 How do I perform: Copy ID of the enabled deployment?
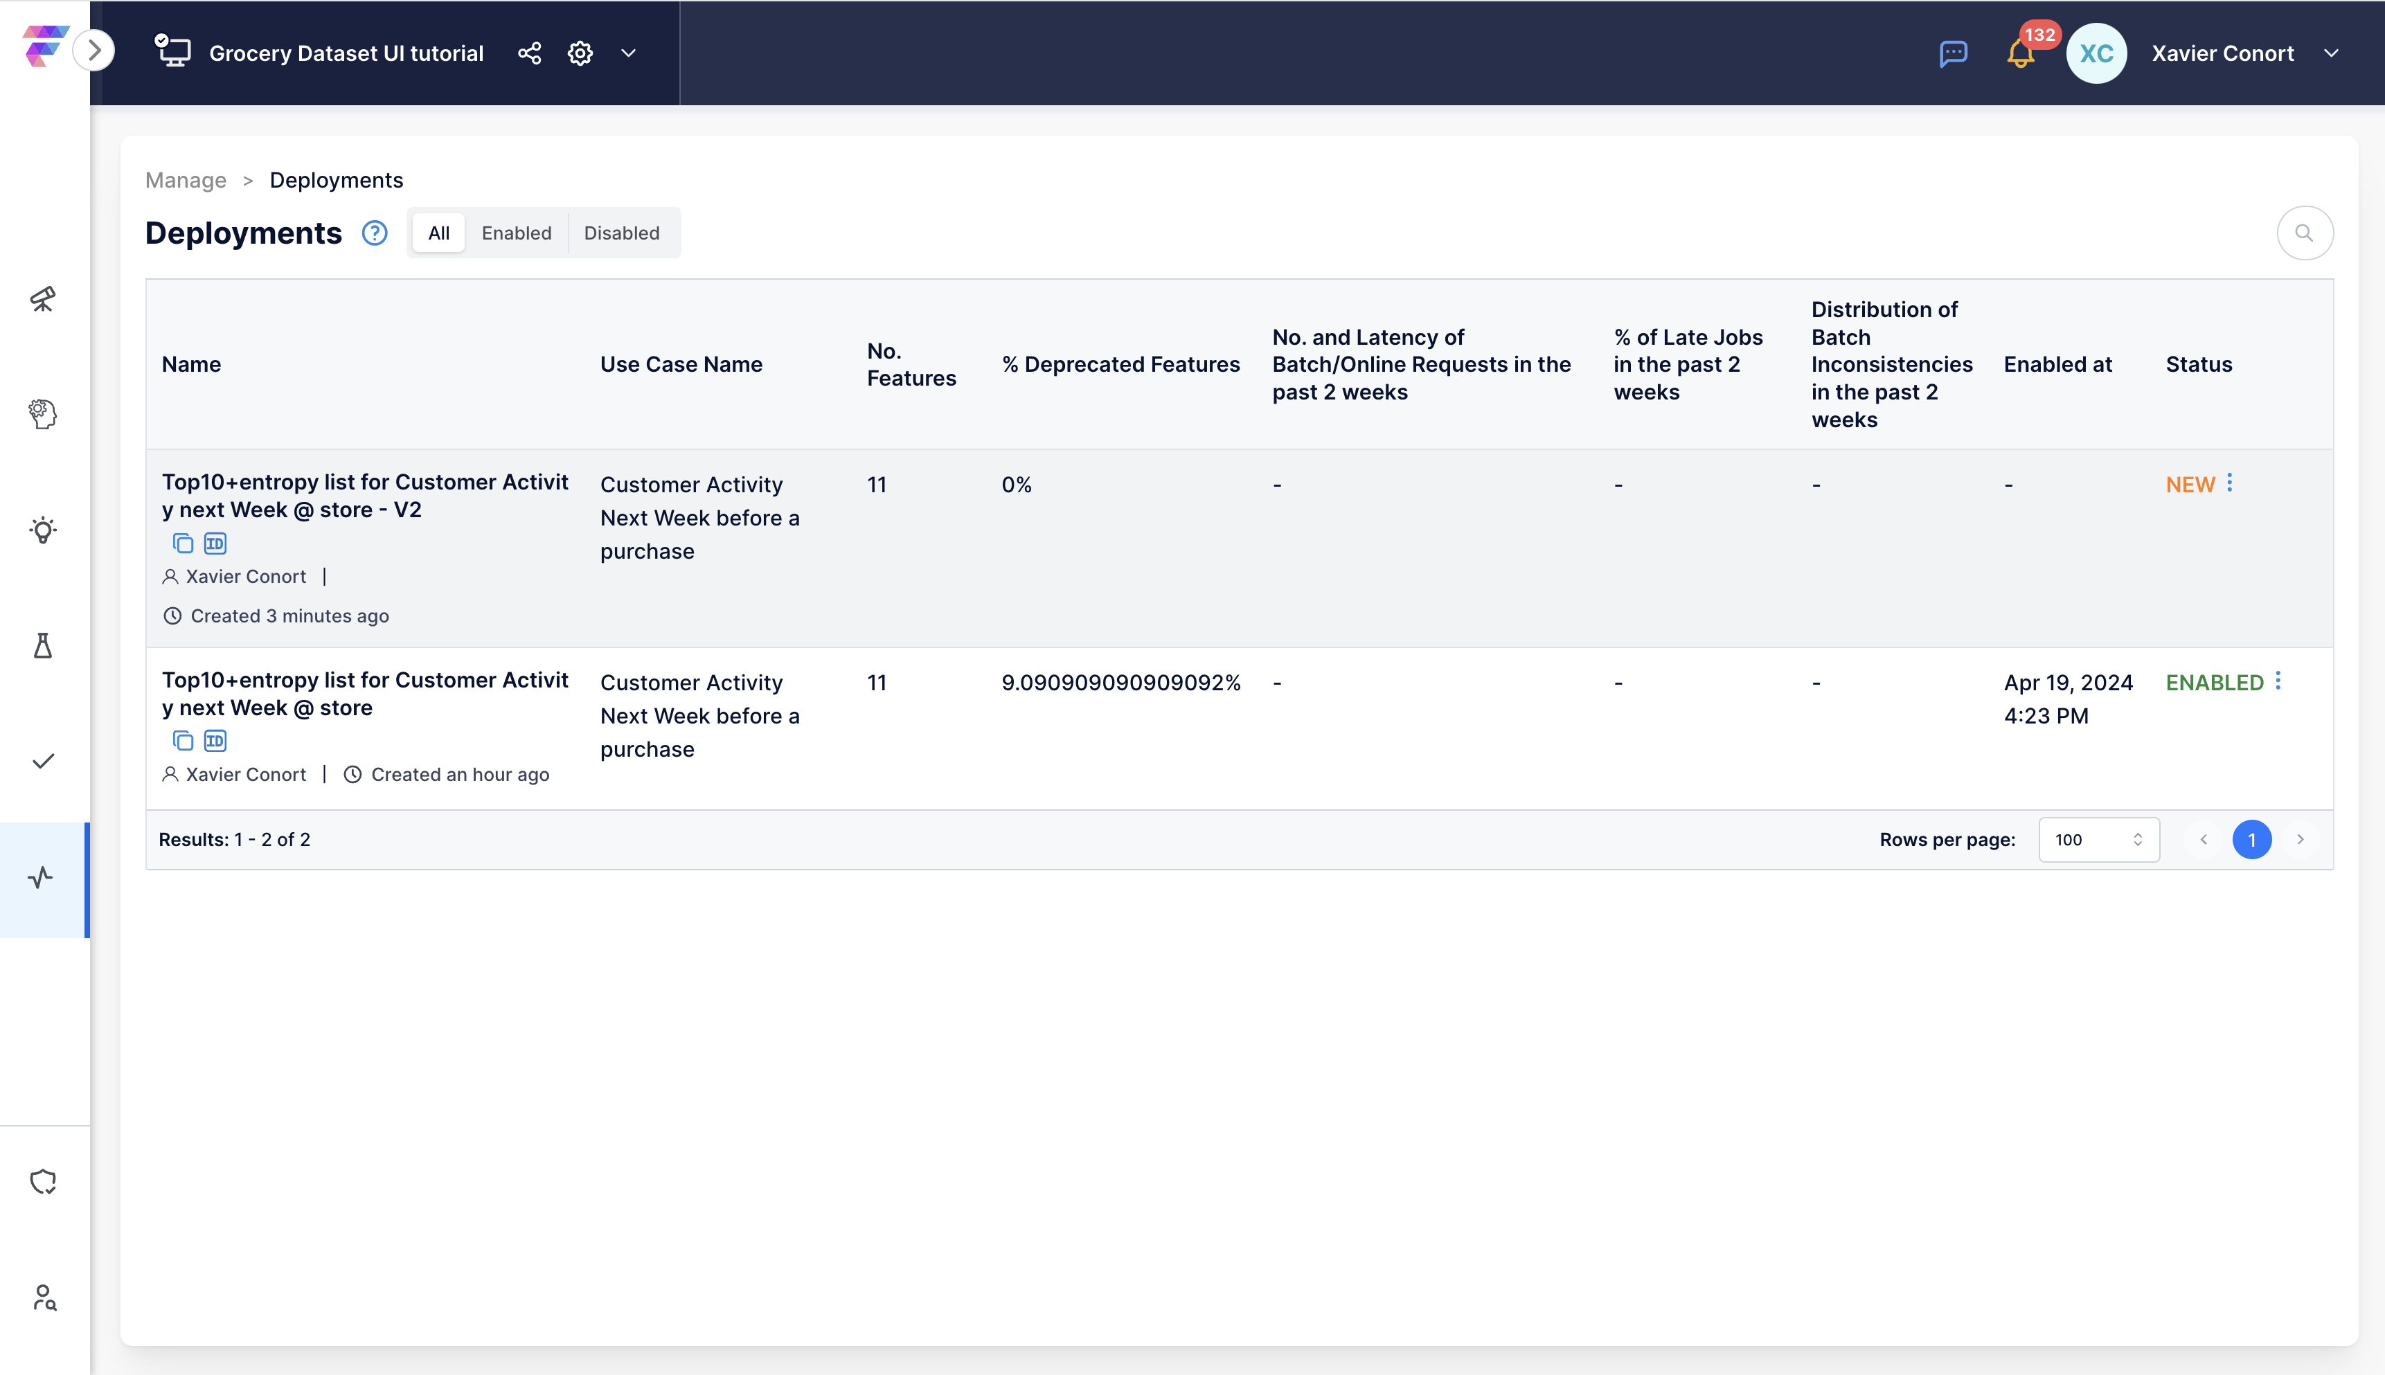215,742
